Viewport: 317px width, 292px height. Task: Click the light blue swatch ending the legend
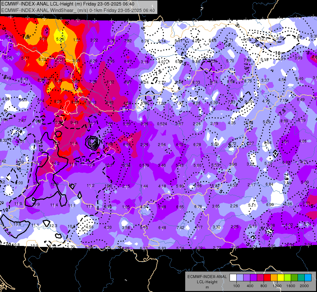[x=308, y=278]
